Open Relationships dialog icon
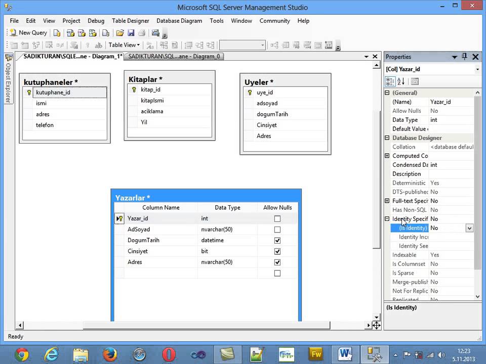The image size is (486, 364). pos(274,45)
